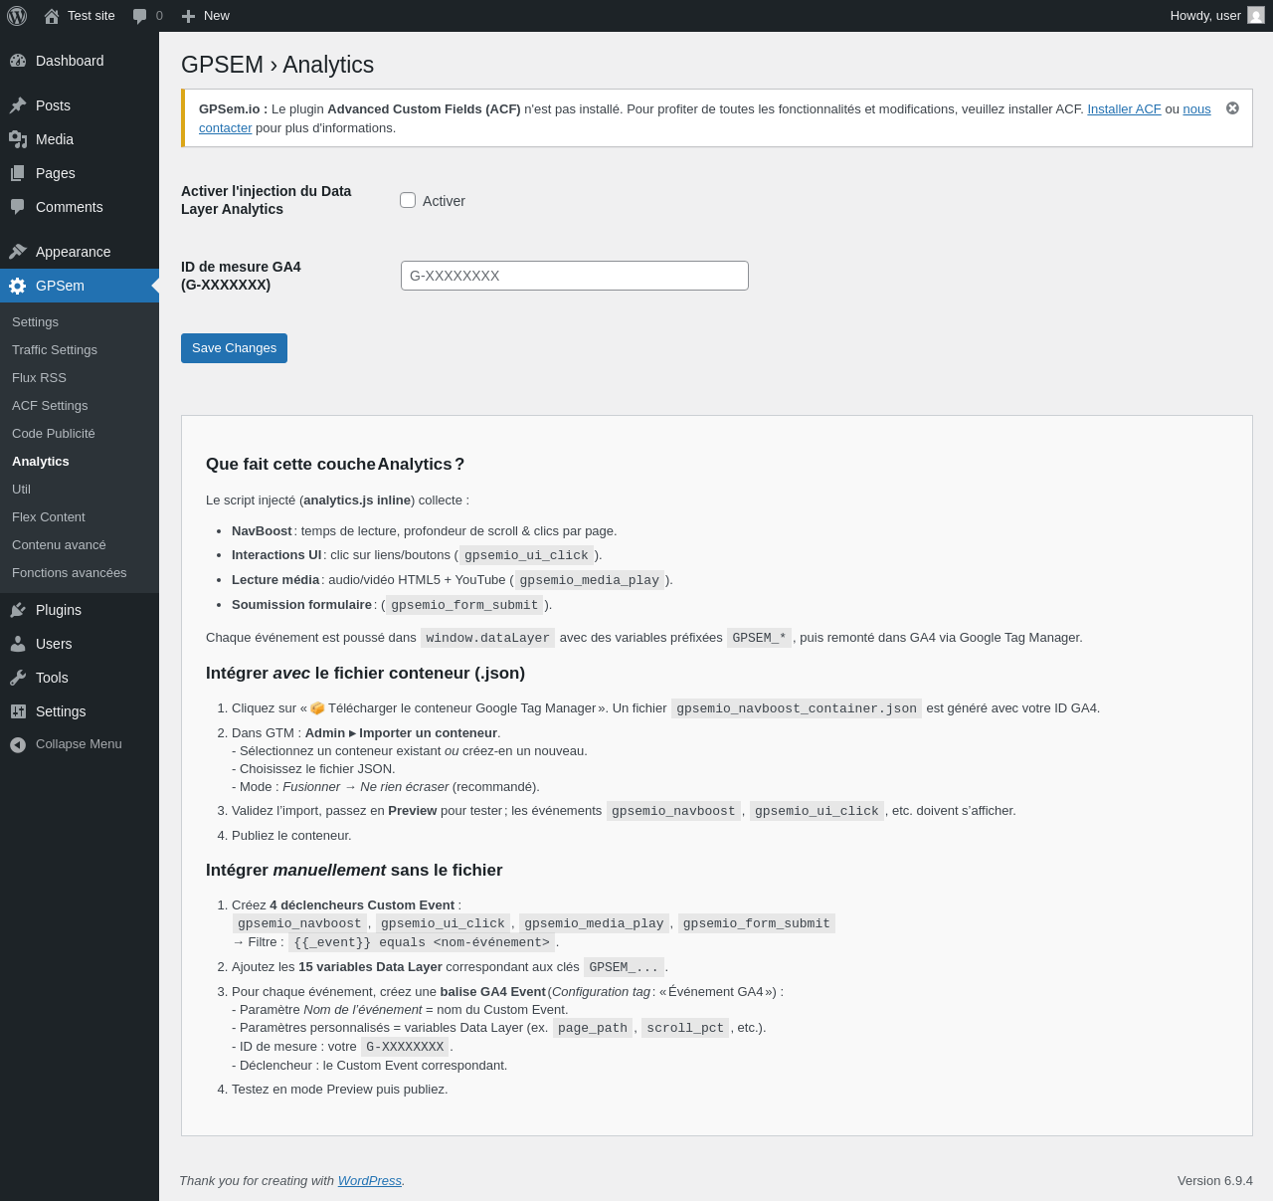1273x1201 pixels.
Task: Open the Test site home icon
Action: pos(52,16)
